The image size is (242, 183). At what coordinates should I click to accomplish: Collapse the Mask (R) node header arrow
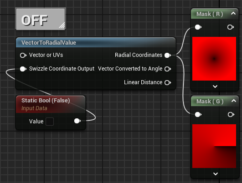click(x=233, y=14)
